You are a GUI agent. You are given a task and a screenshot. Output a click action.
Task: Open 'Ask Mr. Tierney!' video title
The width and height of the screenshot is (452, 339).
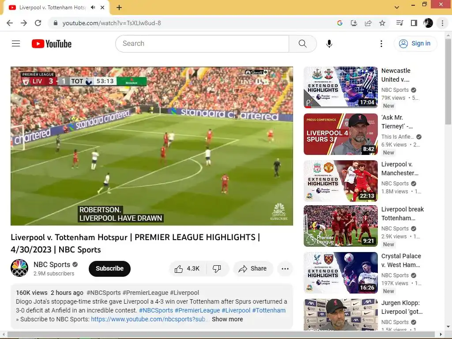pyautogui.click(x=397, y=122)
